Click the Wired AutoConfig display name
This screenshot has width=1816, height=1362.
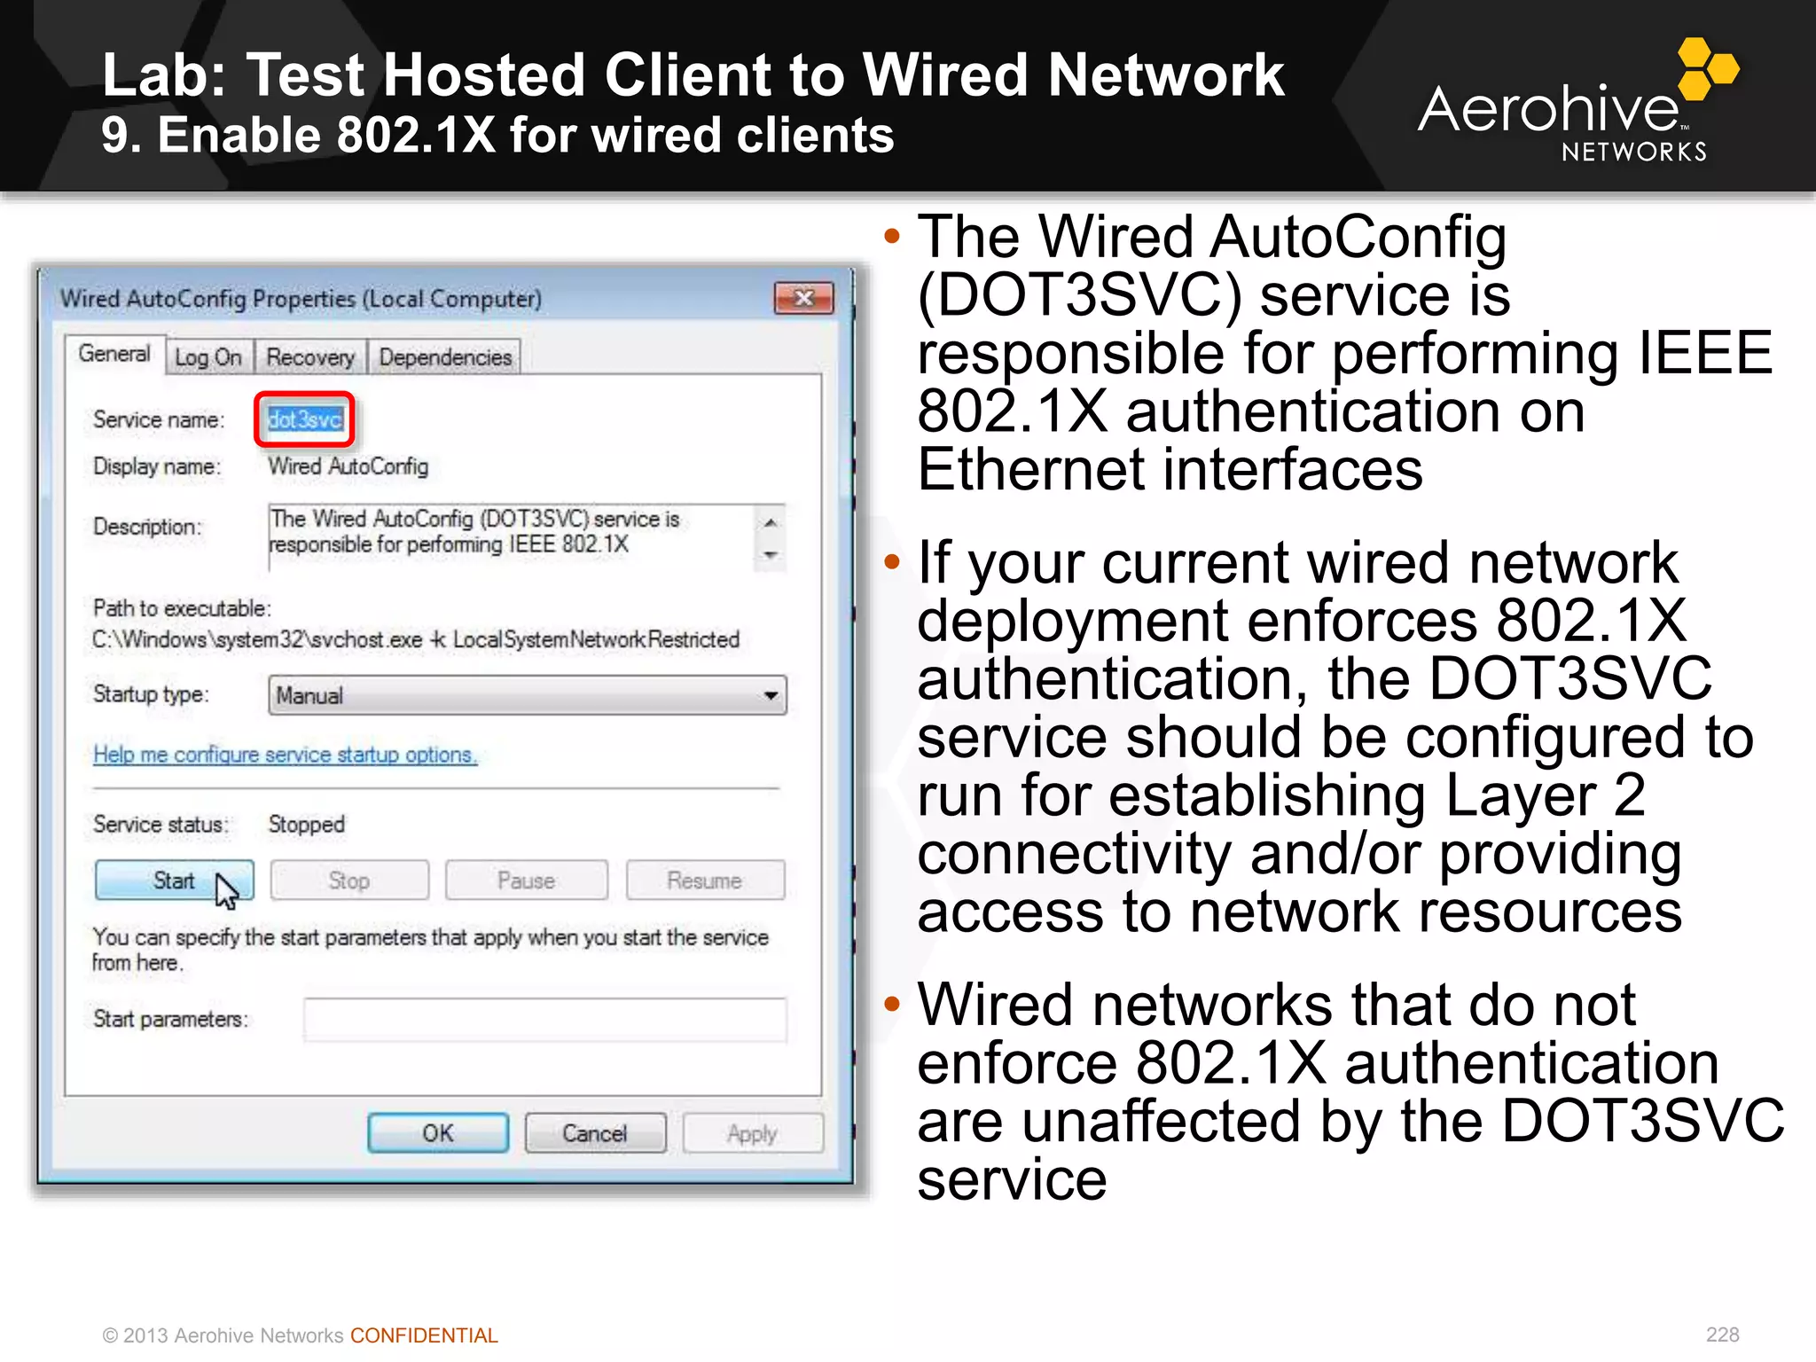348,466
